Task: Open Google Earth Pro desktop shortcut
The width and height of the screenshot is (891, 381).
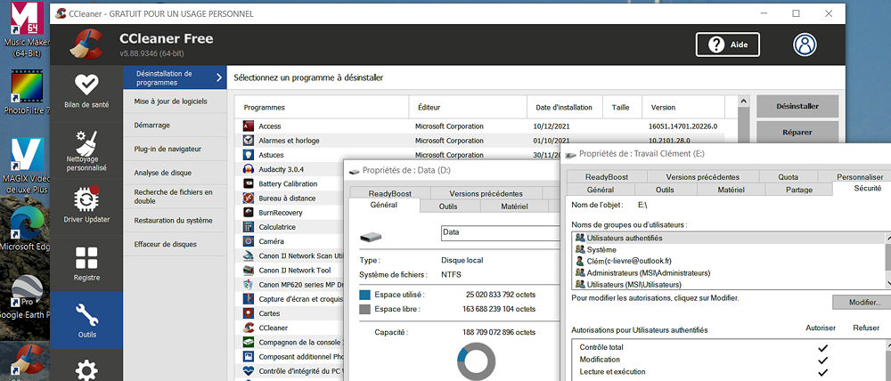Action: click(x=25, y=296)
